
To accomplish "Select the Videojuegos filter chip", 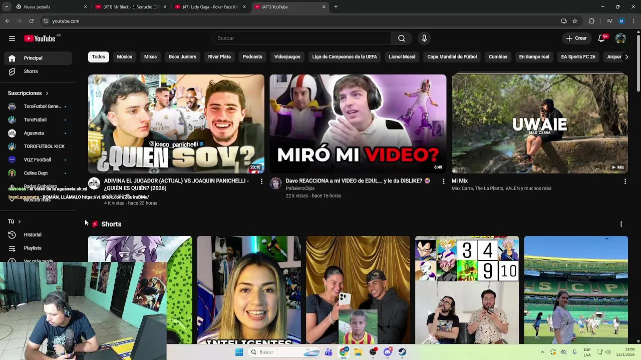I will 287,57.
